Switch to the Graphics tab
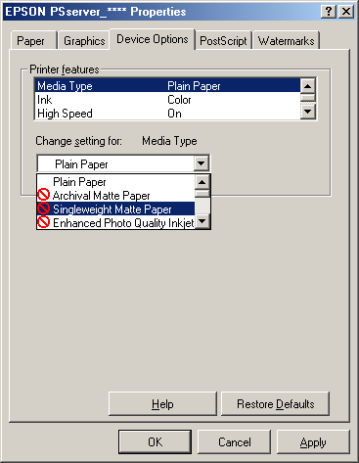 click(84, 41)
